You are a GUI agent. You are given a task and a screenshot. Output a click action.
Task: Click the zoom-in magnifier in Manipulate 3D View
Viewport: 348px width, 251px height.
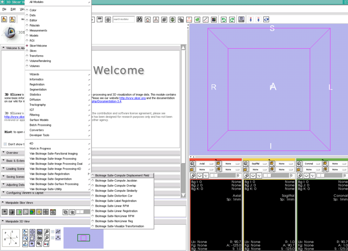(x=47, y=231)
